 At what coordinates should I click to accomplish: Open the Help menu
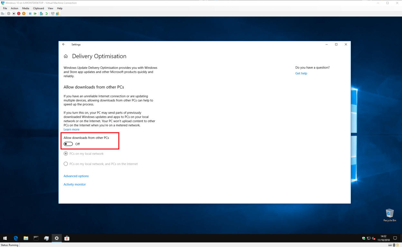[60, 8]
